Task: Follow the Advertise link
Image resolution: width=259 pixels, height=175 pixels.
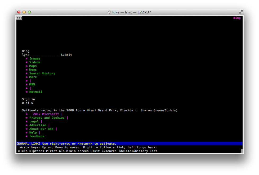Action: (x=38, y=125)
